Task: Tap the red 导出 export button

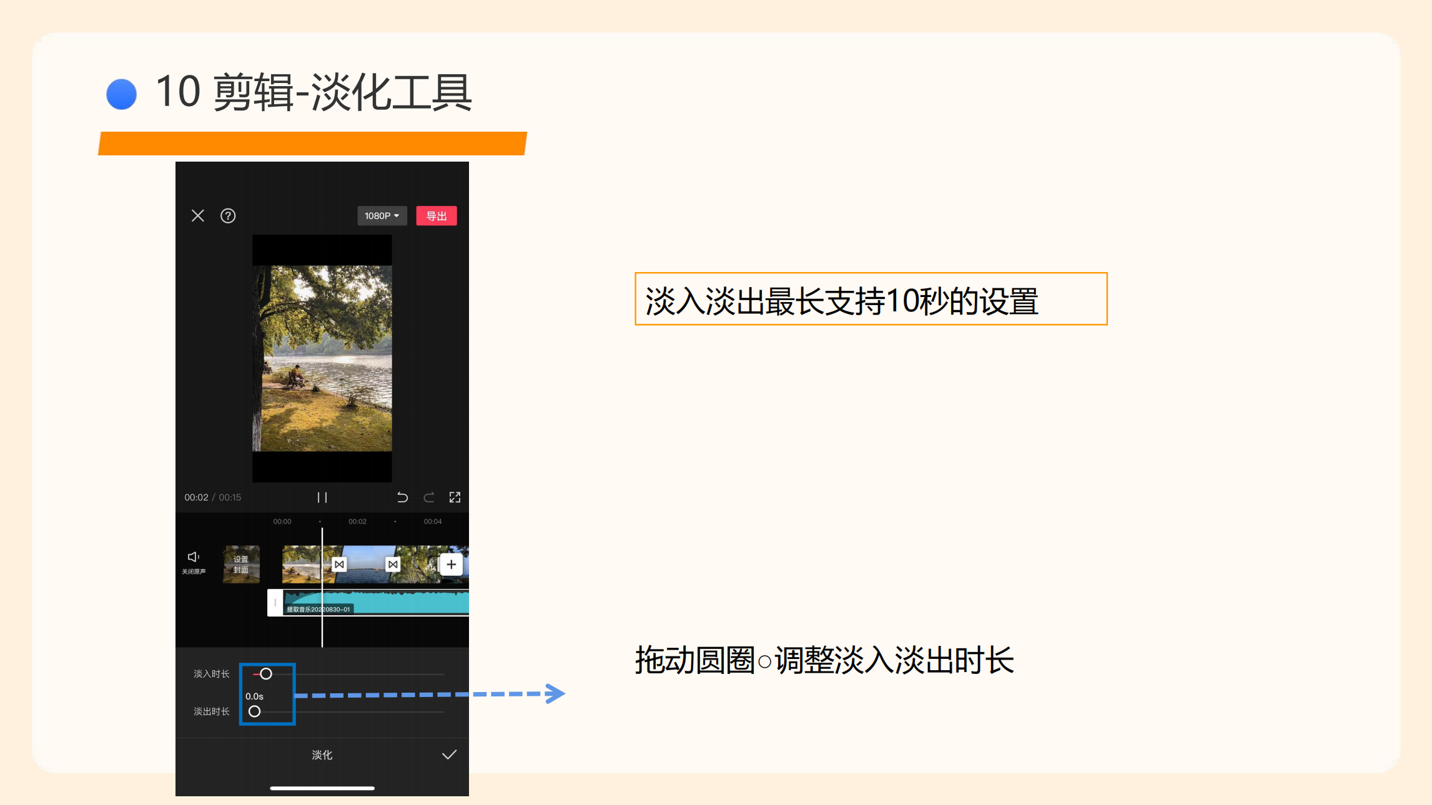Action: click(437, 216)
